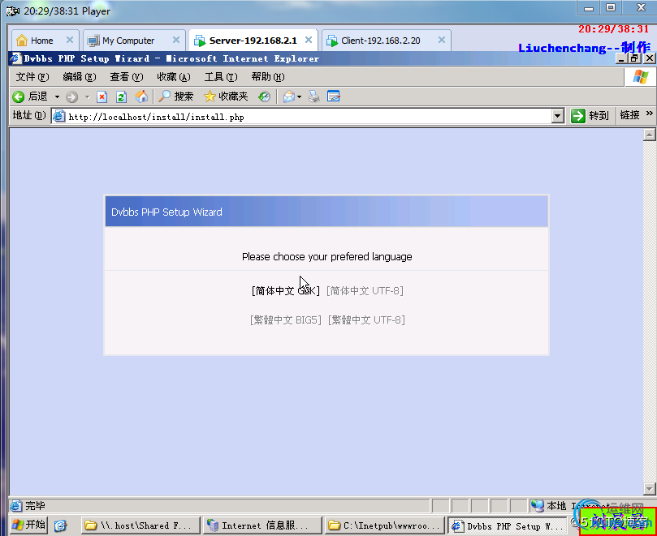This screenshot has height=536, width=657.
Task: Open the Start (开始) button
Action: click(28, 525)
